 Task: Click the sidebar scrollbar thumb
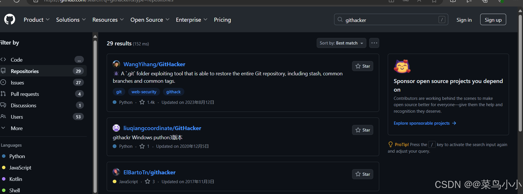coord(95,116)
